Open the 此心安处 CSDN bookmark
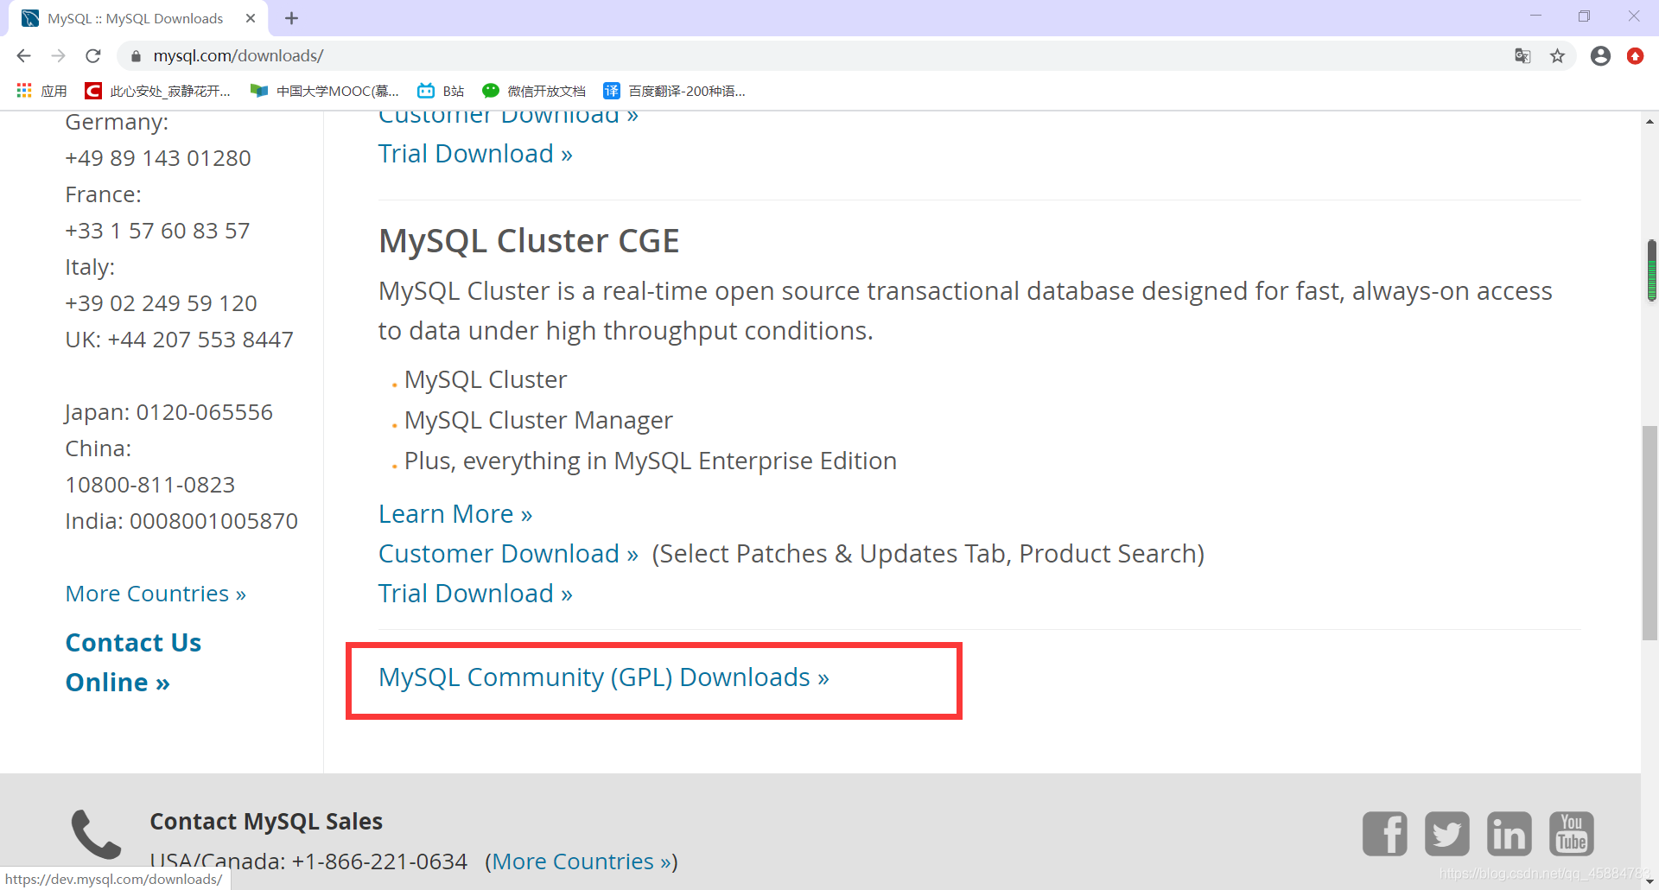1659x890 pixels. pyautogui.click(x=157, y=91)
